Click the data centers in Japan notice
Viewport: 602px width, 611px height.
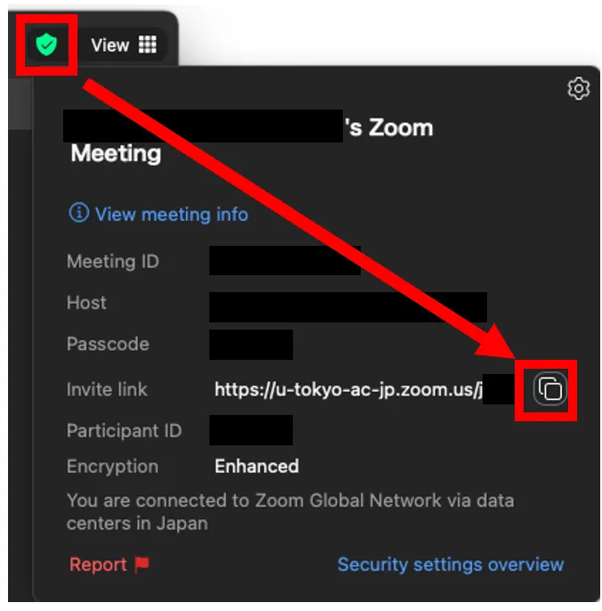(x=290, y=511)
